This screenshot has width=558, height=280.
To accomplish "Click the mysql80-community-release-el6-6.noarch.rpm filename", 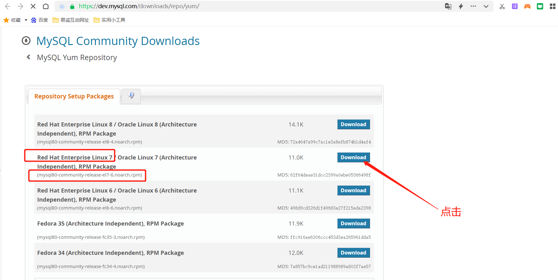I will [x=90, y=208].
